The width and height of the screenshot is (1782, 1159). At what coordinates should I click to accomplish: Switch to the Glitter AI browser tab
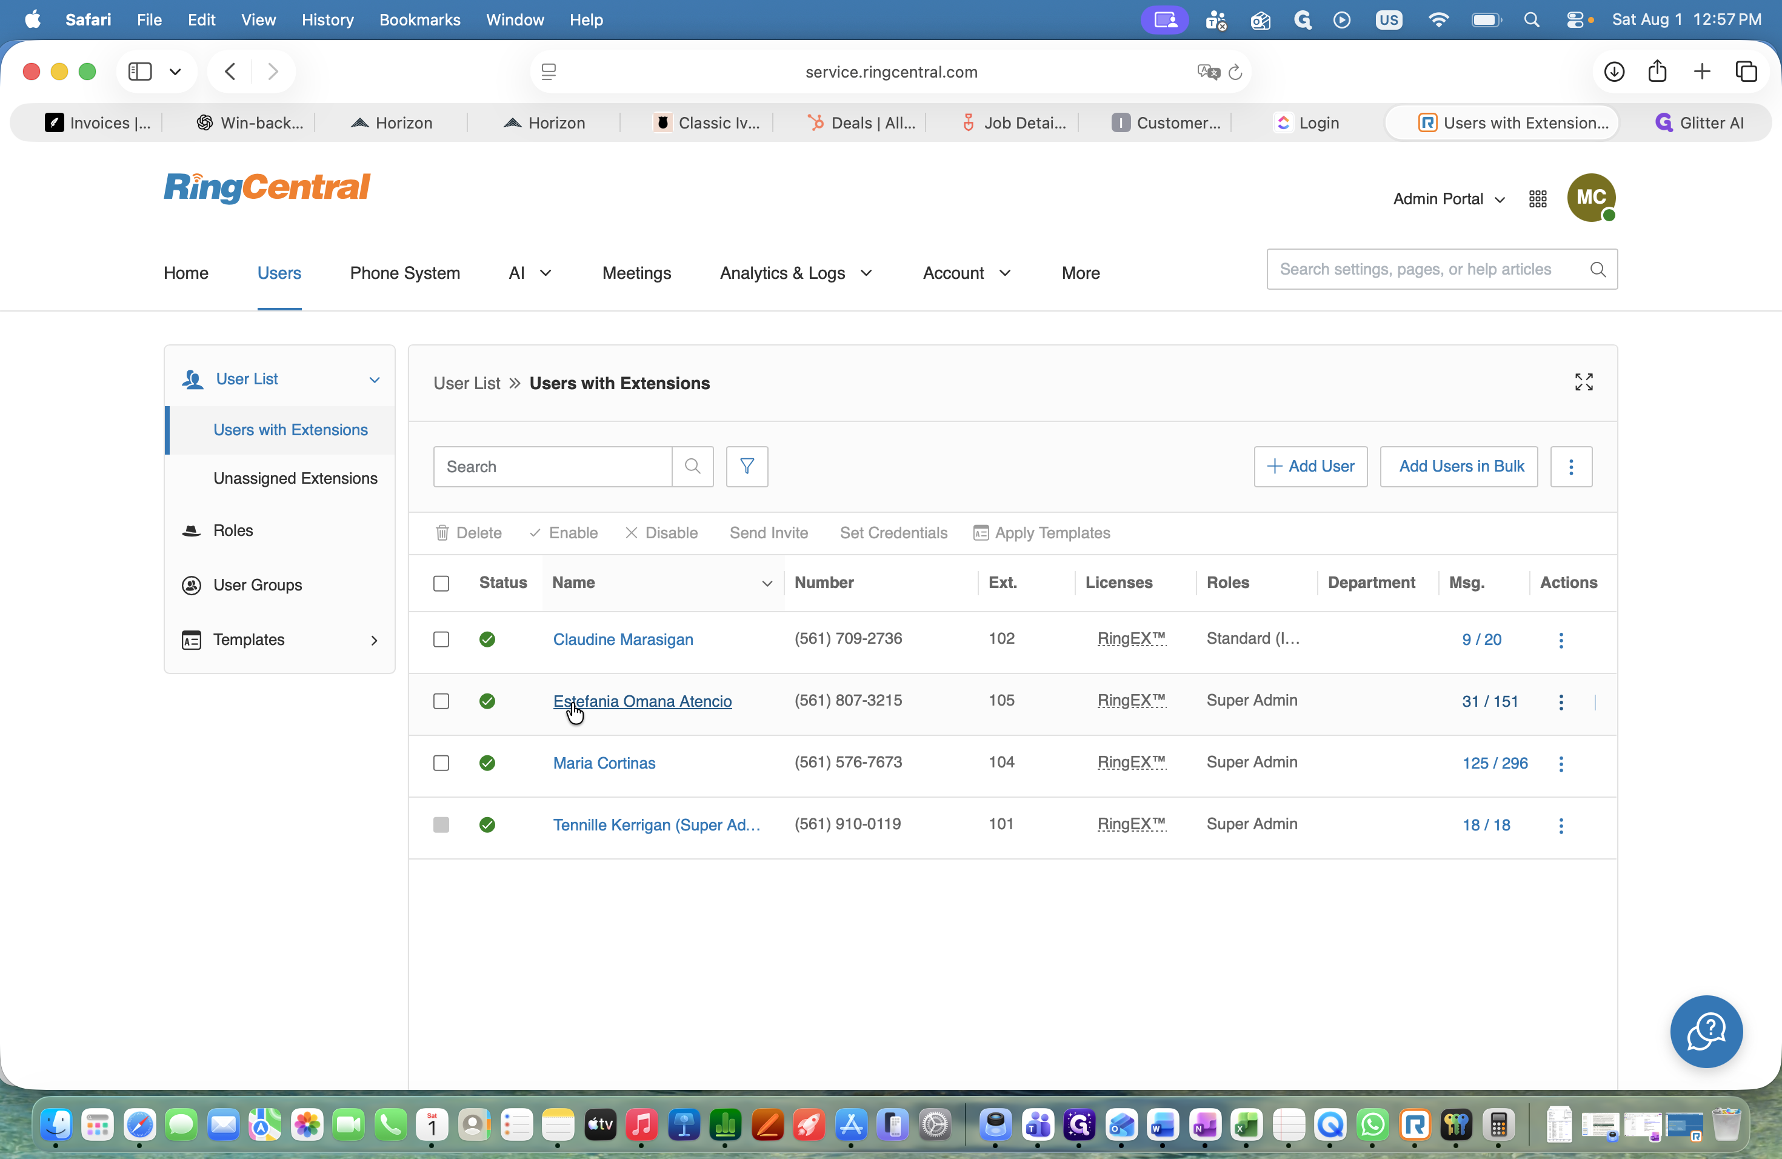point(1698,123)
